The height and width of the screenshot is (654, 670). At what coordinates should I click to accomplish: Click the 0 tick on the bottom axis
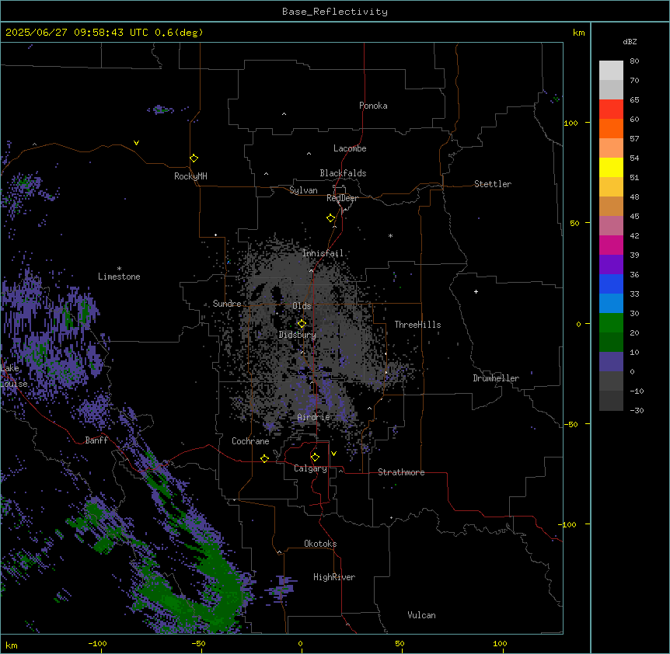[300, 643]
